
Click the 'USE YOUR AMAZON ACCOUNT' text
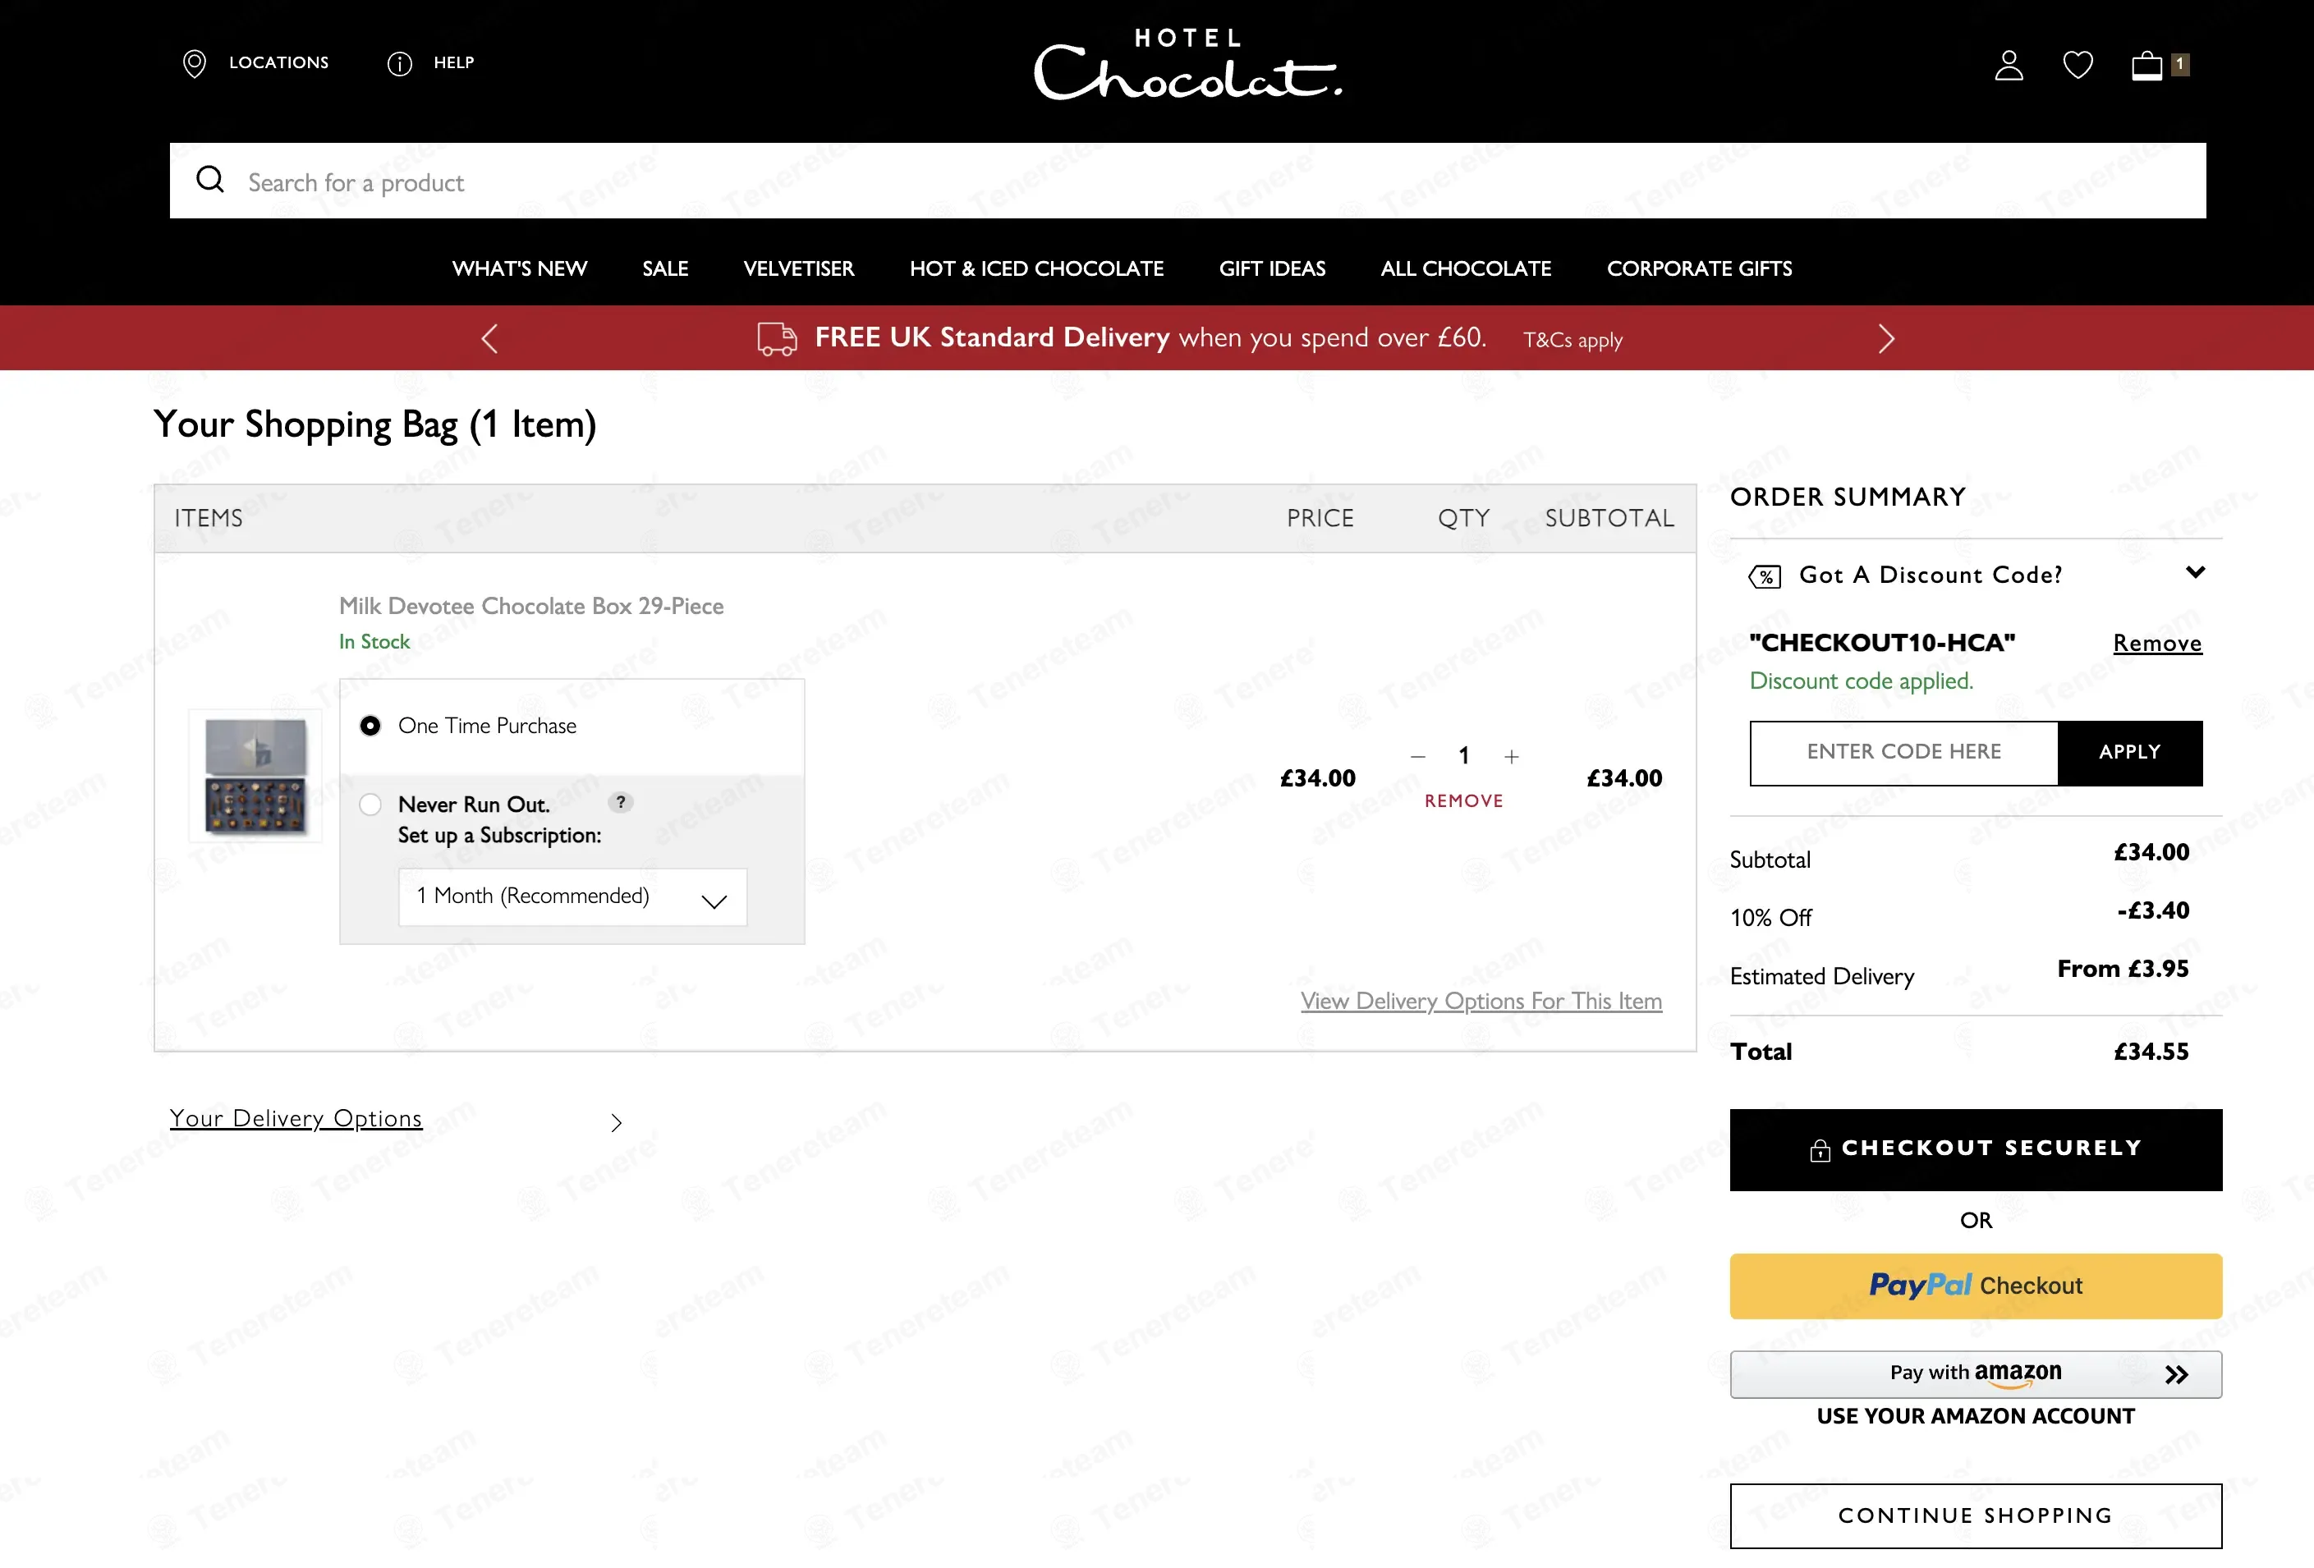pos(1976,1415)
